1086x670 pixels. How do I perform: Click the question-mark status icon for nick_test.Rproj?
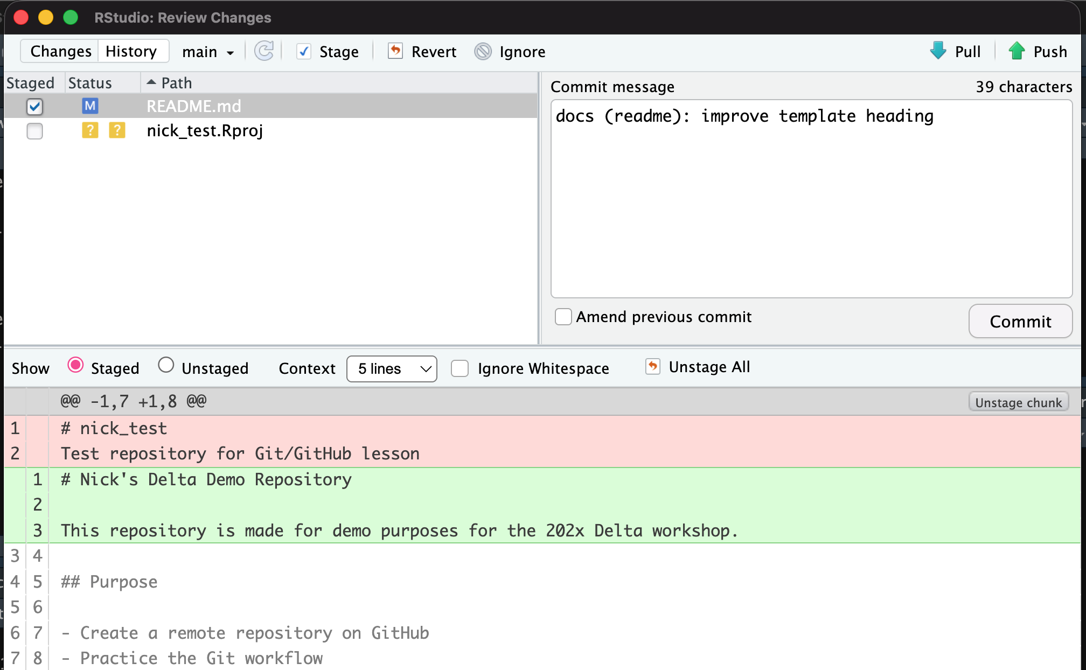click(90, 130)
